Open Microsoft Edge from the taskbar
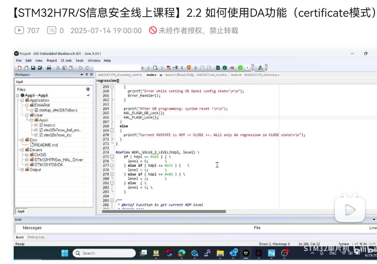The height and width of the screenshot is (264, 377). coord(182,253)
